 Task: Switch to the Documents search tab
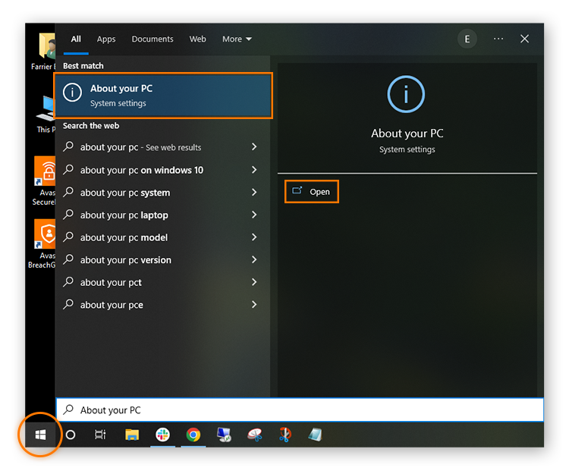152,39
